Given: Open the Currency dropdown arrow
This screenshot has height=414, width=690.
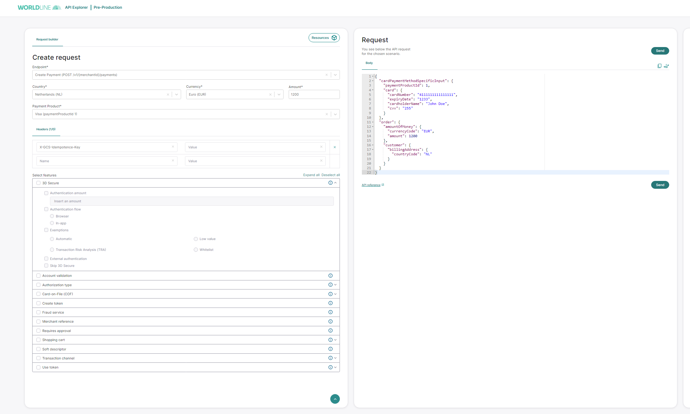Looking at the screenshot, I should (279, 94).
